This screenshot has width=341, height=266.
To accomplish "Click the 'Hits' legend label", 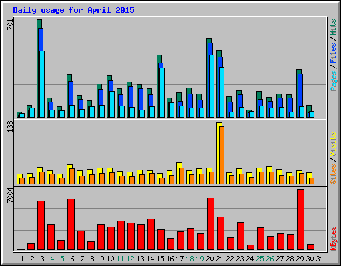I will click(333, 27).
